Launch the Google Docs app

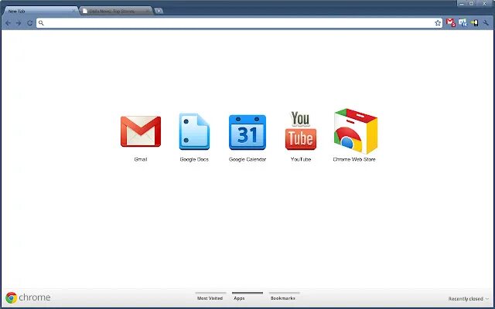(194, 131)
